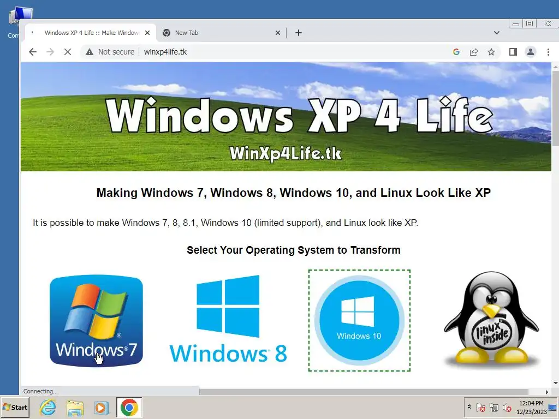Image resolution: width=559 pixels, height=419 pixels.
Task: Open the side panel icon
Action: 513,52
